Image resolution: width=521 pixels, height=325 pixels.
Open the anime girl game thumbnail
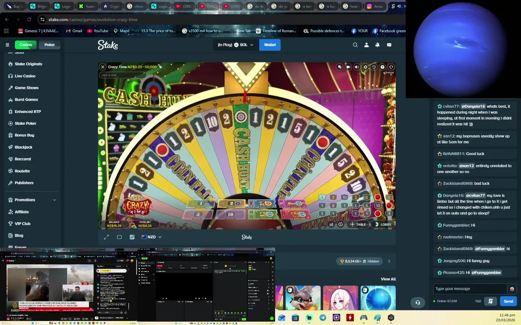[x=340, y=298]
